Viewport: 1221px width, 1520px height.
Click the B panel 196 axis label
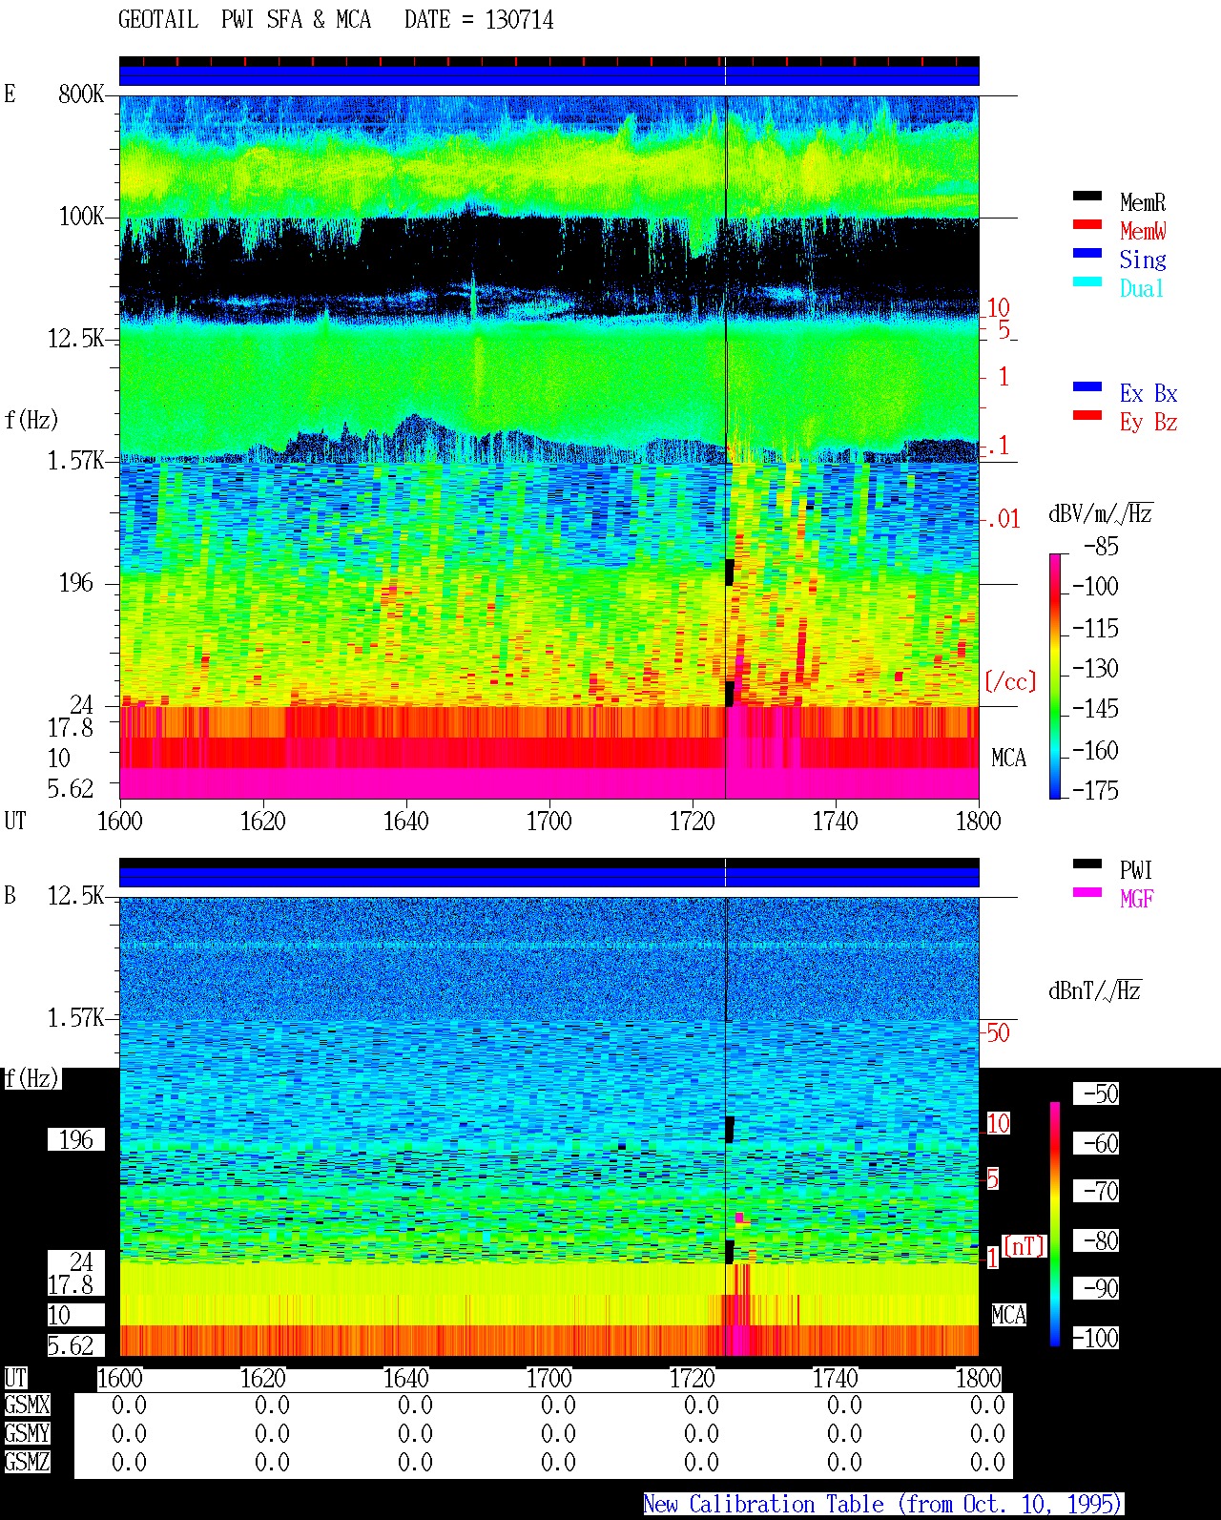[x=76, y=1140]
